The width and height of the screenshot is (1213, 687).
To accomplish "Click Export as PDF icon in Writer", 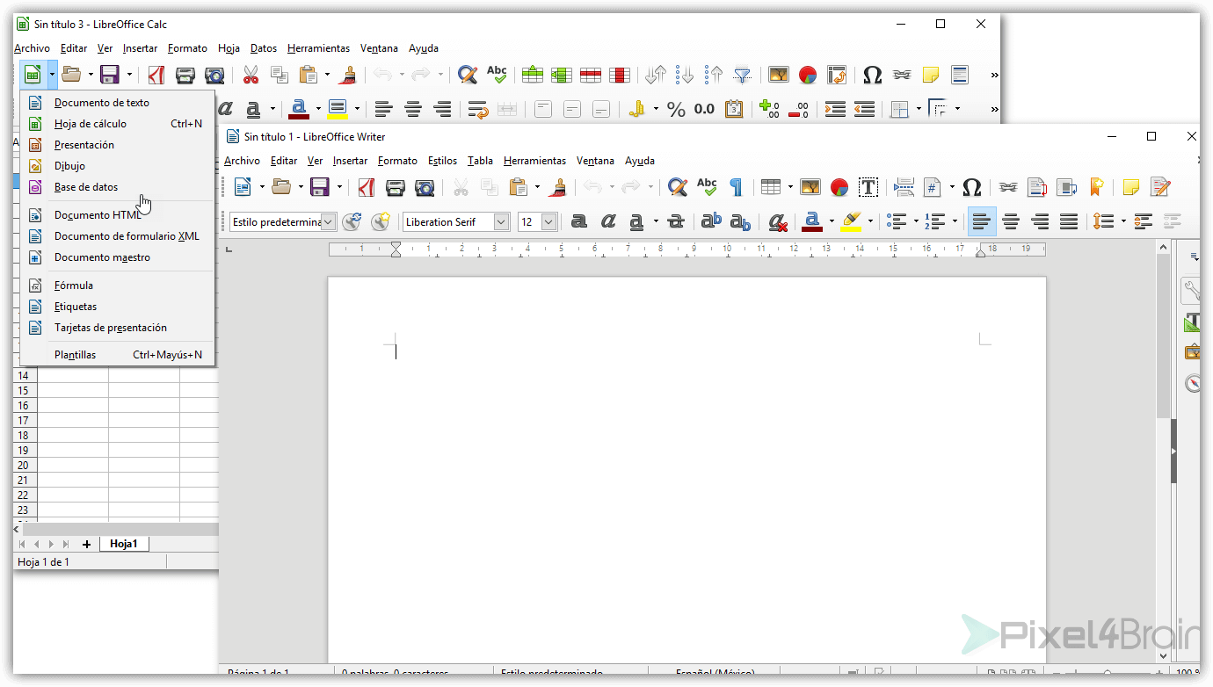I will tap(367, 187).
